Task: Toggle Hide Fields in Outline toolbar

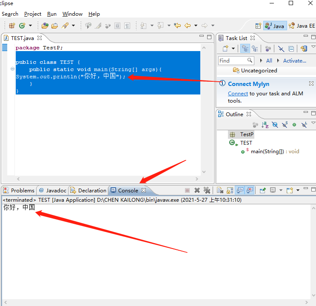Action: (275, 125)
